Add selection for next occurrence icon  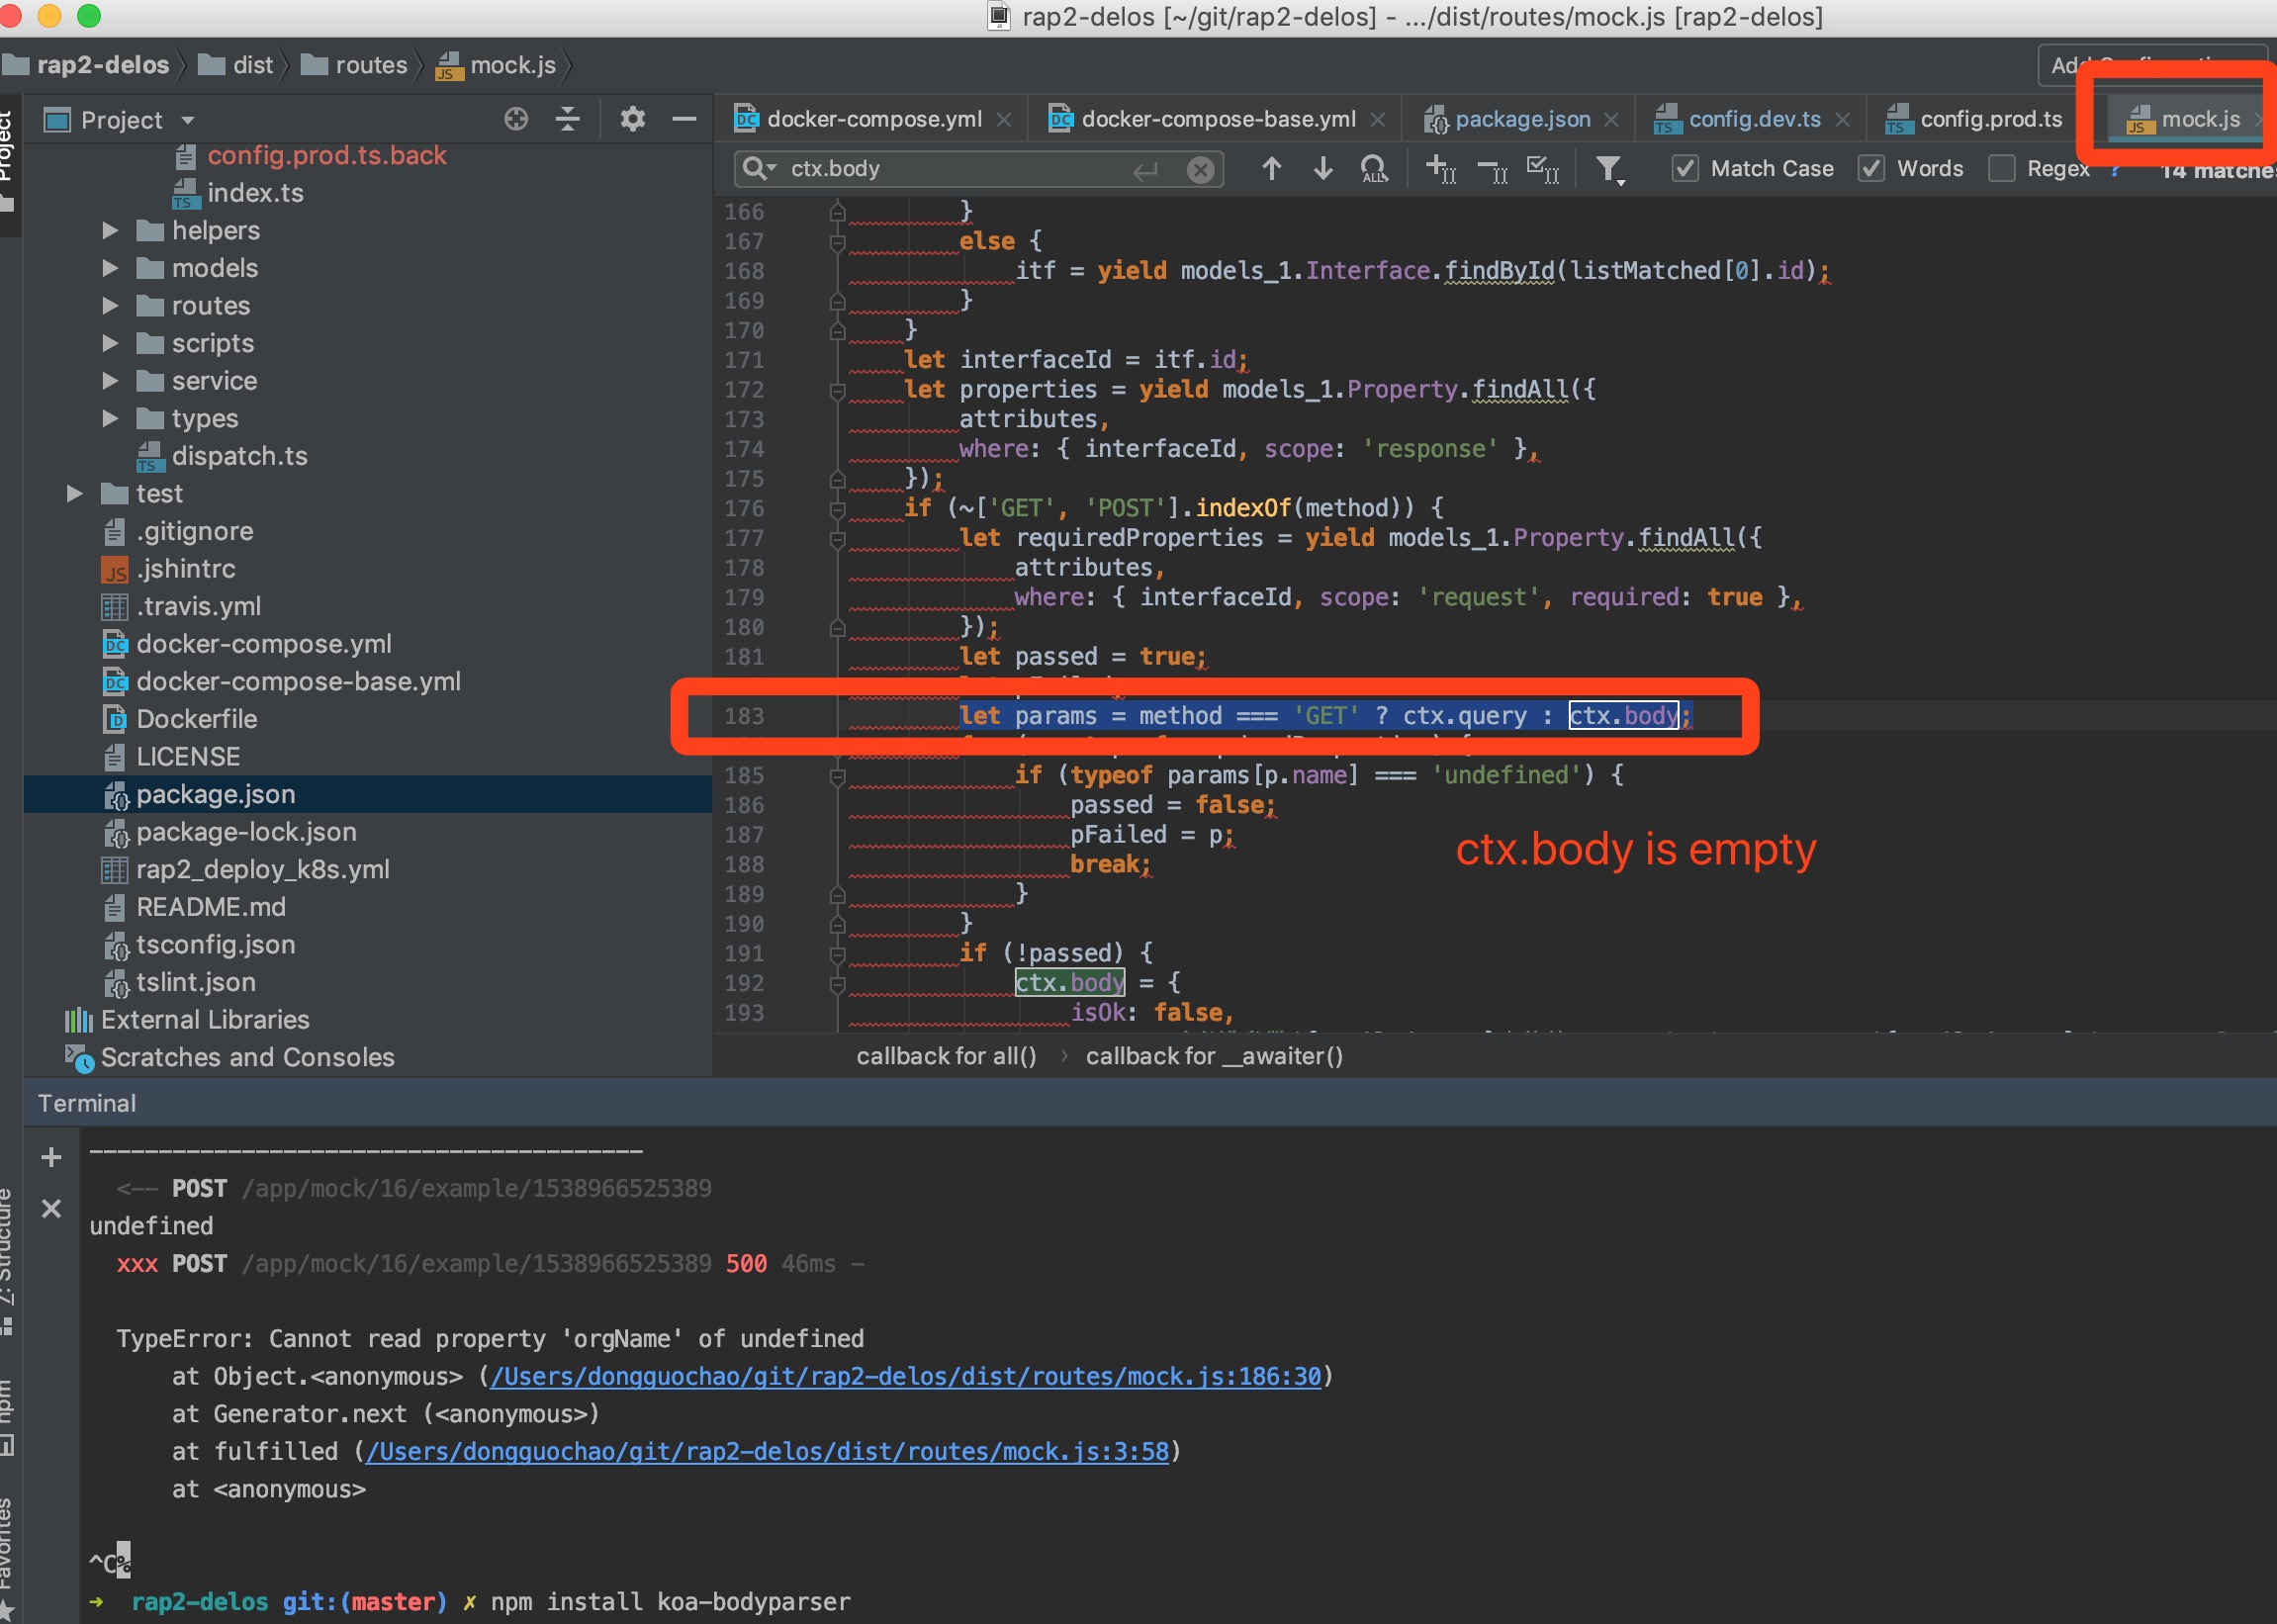1441,169
